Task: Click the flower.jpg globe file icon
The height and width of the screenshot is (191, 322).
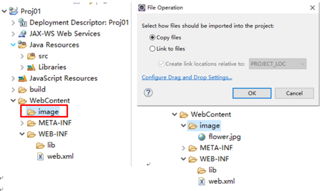Action: pos(202,137)
